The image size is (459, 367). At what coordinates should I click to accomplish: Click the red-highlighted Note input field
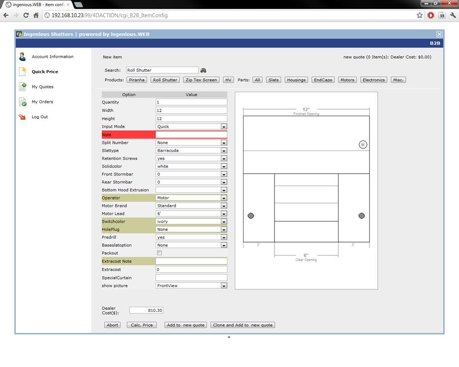191,135
